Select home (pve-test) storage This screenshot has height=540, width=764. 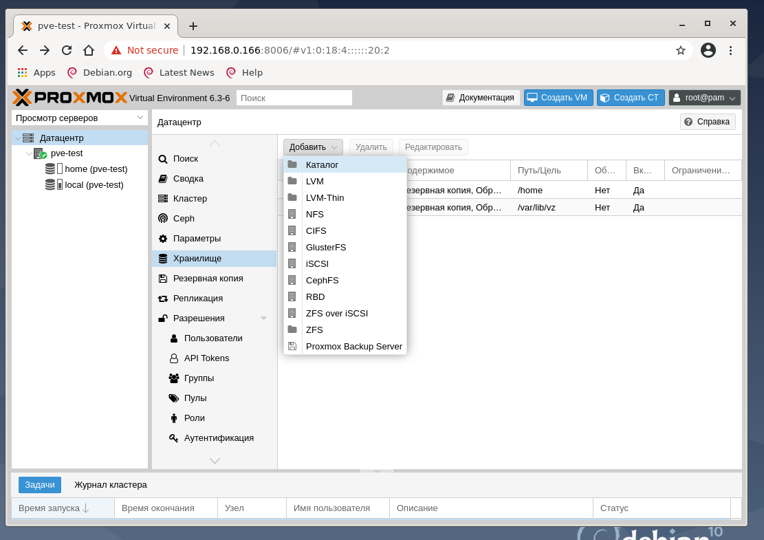pos(96,169)
